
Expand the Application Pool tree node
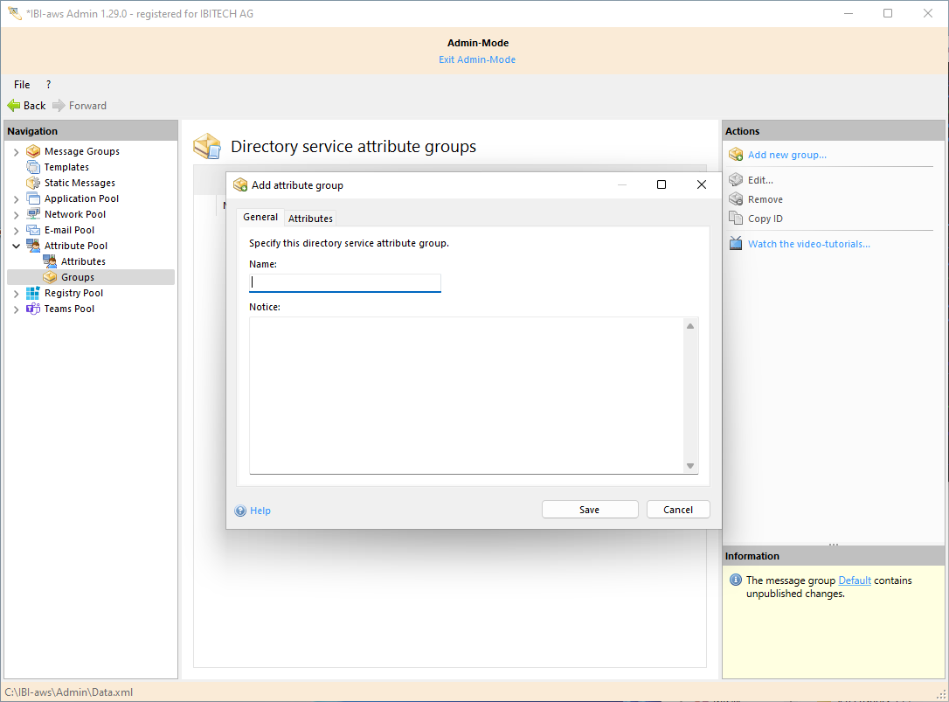[x=16, y=198]
